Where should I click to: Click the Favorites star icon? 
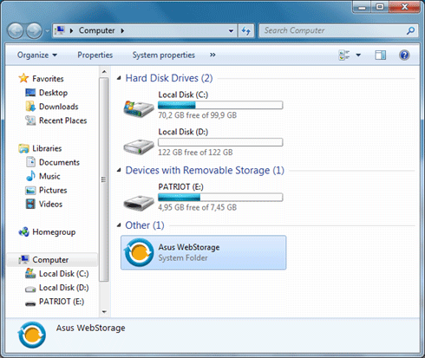click(23, 78)
